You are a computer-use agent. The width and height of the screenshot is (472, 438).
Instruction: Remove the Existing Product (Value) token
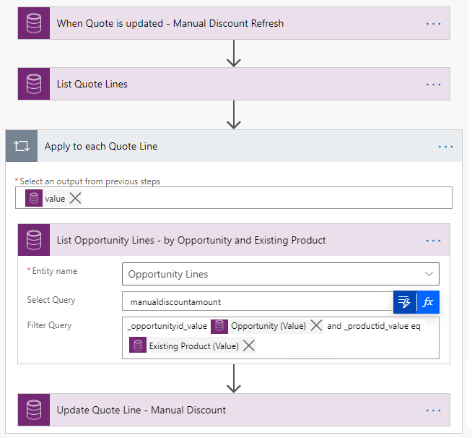(x=249, y=346)
